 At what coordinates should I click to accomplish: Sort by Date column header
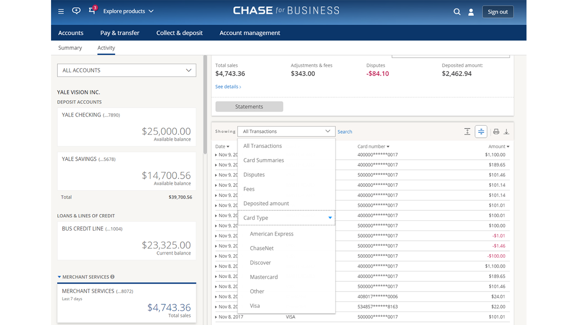[222, 146]
